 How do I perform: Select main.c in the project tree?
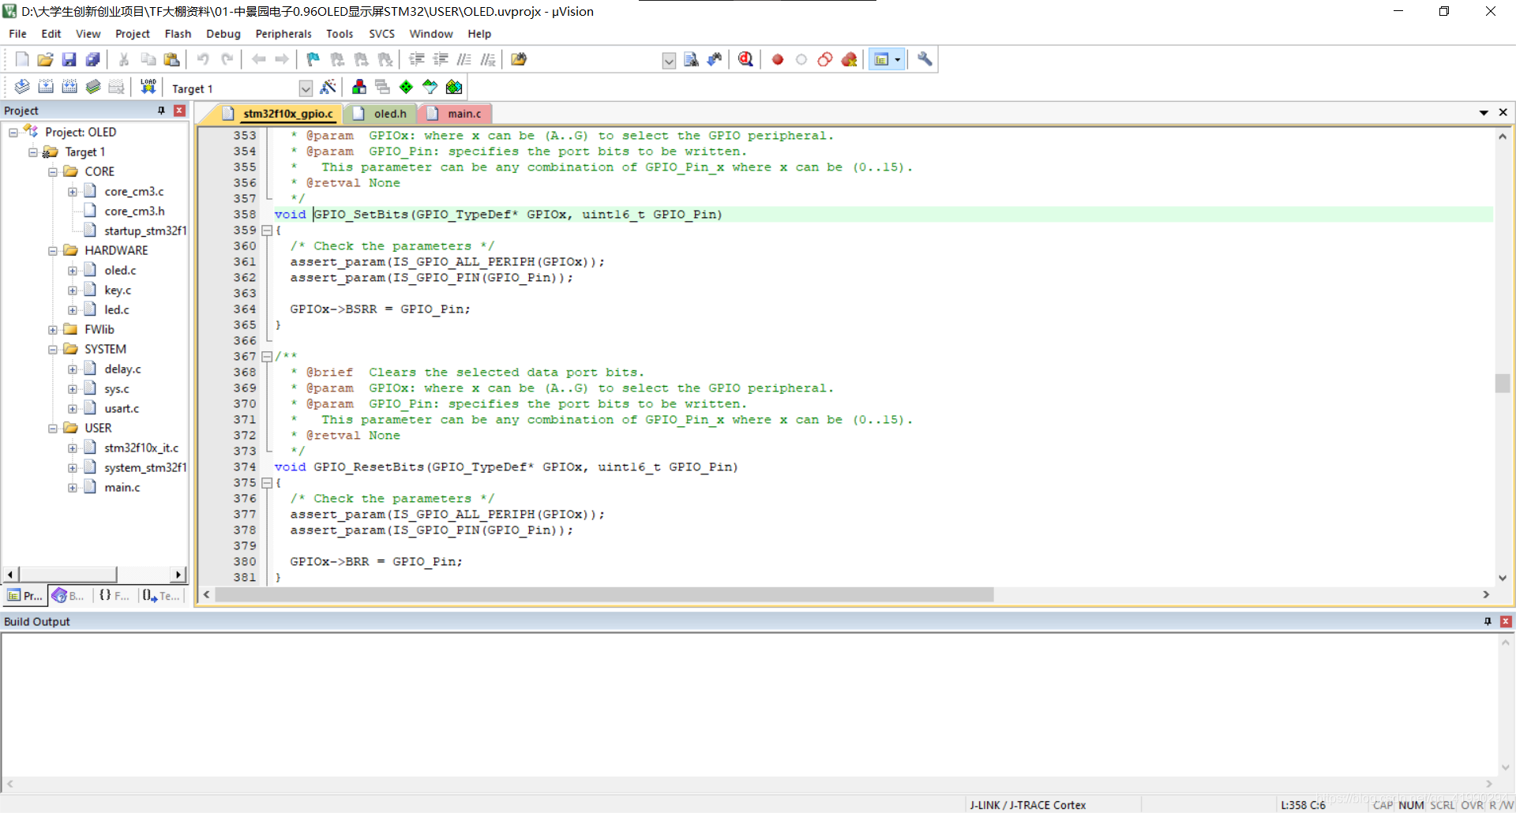[122, 488]
